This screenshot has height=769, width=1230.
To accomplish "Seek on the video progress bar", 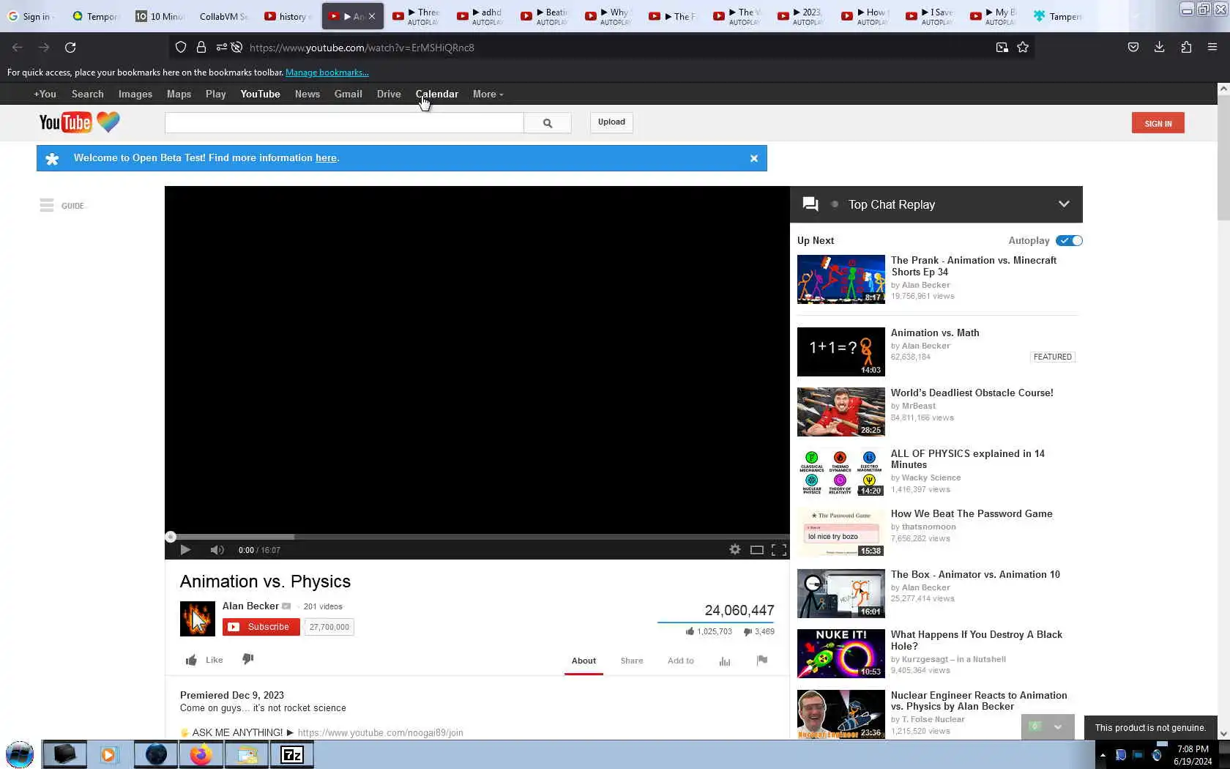I will click(477, 537).
